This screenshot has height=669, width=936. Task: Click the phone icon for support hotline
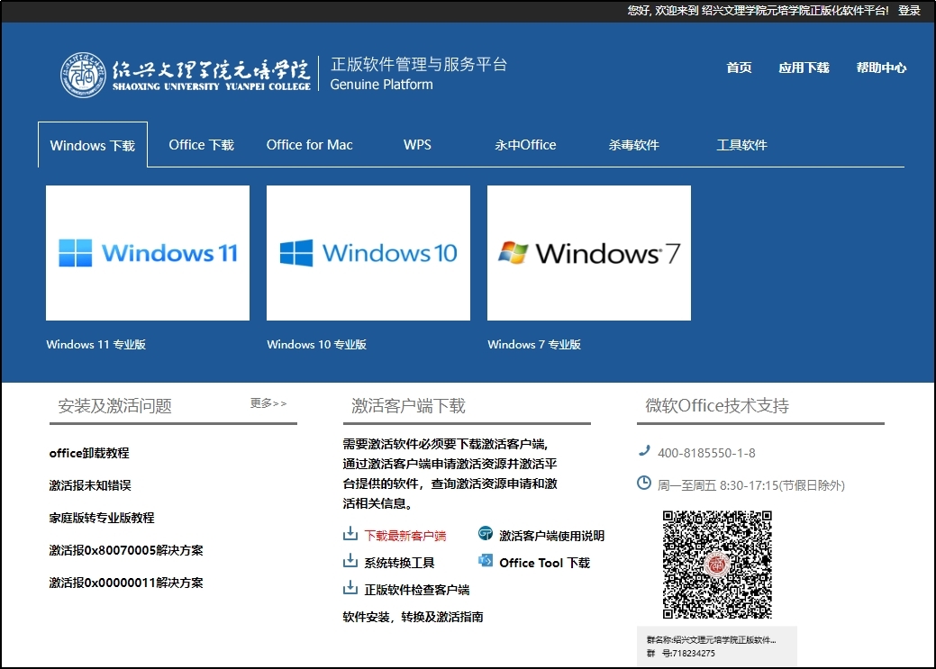tap(644, 452)
